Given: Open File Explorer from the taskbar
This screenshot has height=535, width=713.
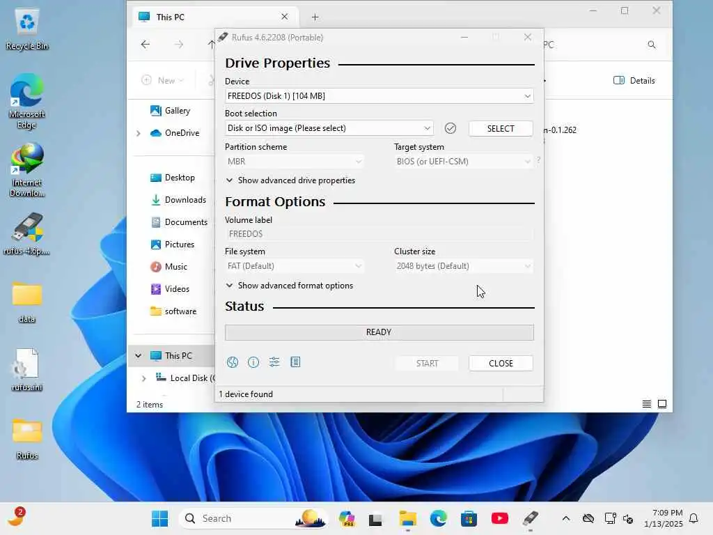Looking at the screenshot, I should [x=408, y=518].
